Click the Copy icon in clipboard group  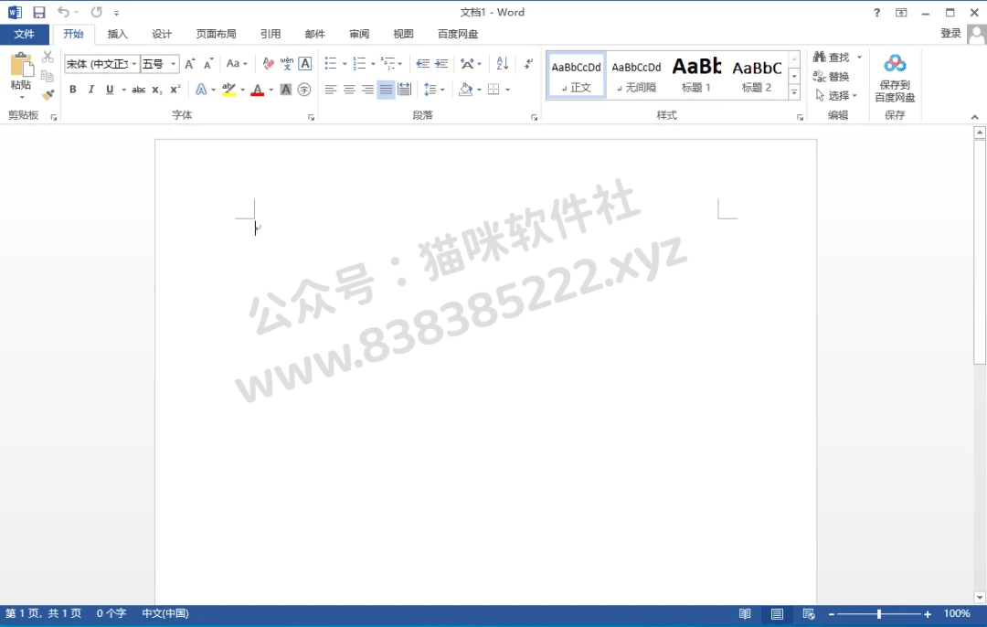point(48,76)
